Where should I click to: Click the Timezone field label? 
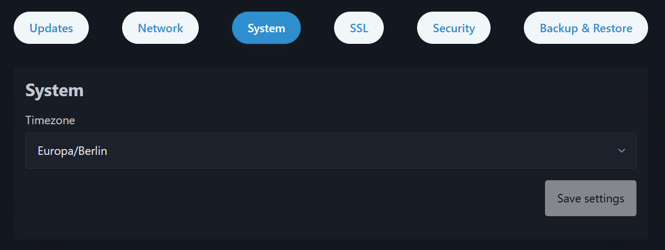(50, 121)
